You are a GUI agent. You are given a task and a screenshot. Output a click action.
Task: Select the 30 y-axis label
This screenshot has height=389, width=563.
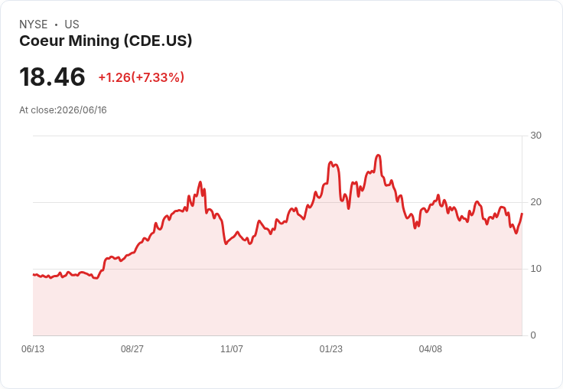[x=535, y=136]
